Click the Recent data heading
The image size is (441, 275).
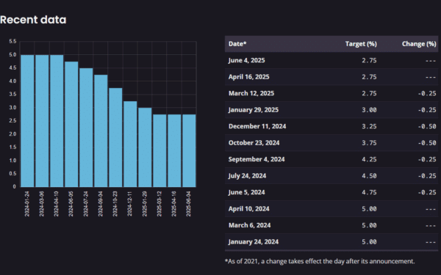(33, 20)
